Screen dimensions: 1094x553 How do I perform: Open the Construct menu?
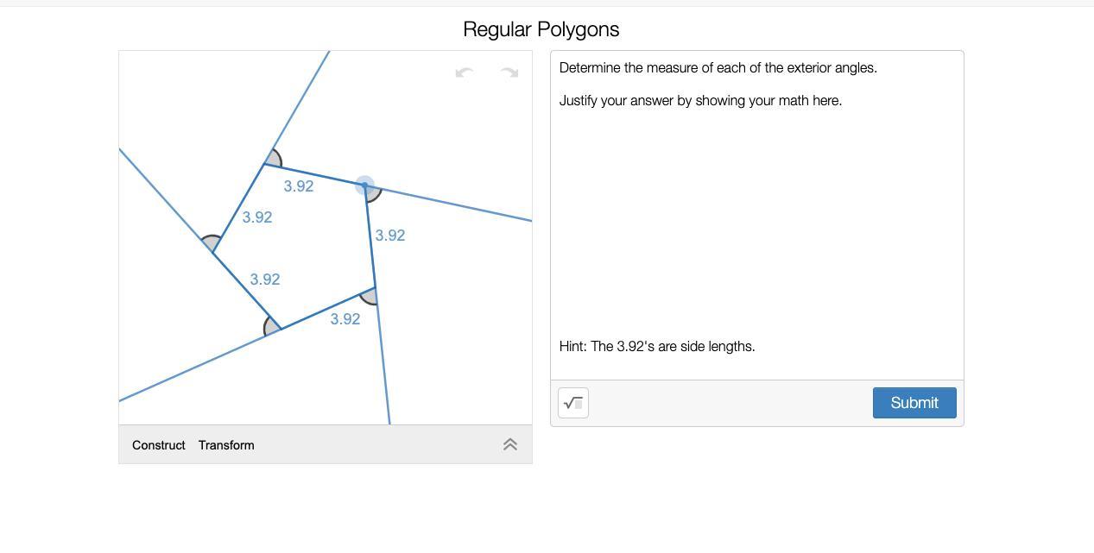[159, 445]
